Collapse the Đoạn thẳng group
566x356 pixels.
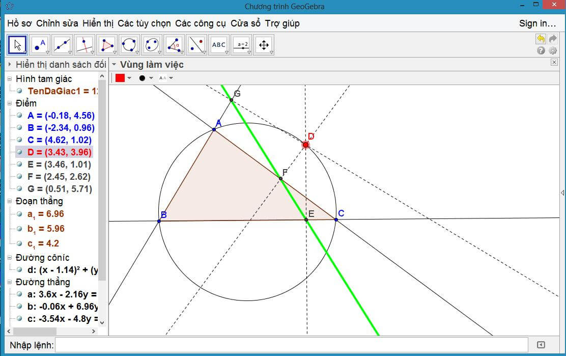[10, 201]
